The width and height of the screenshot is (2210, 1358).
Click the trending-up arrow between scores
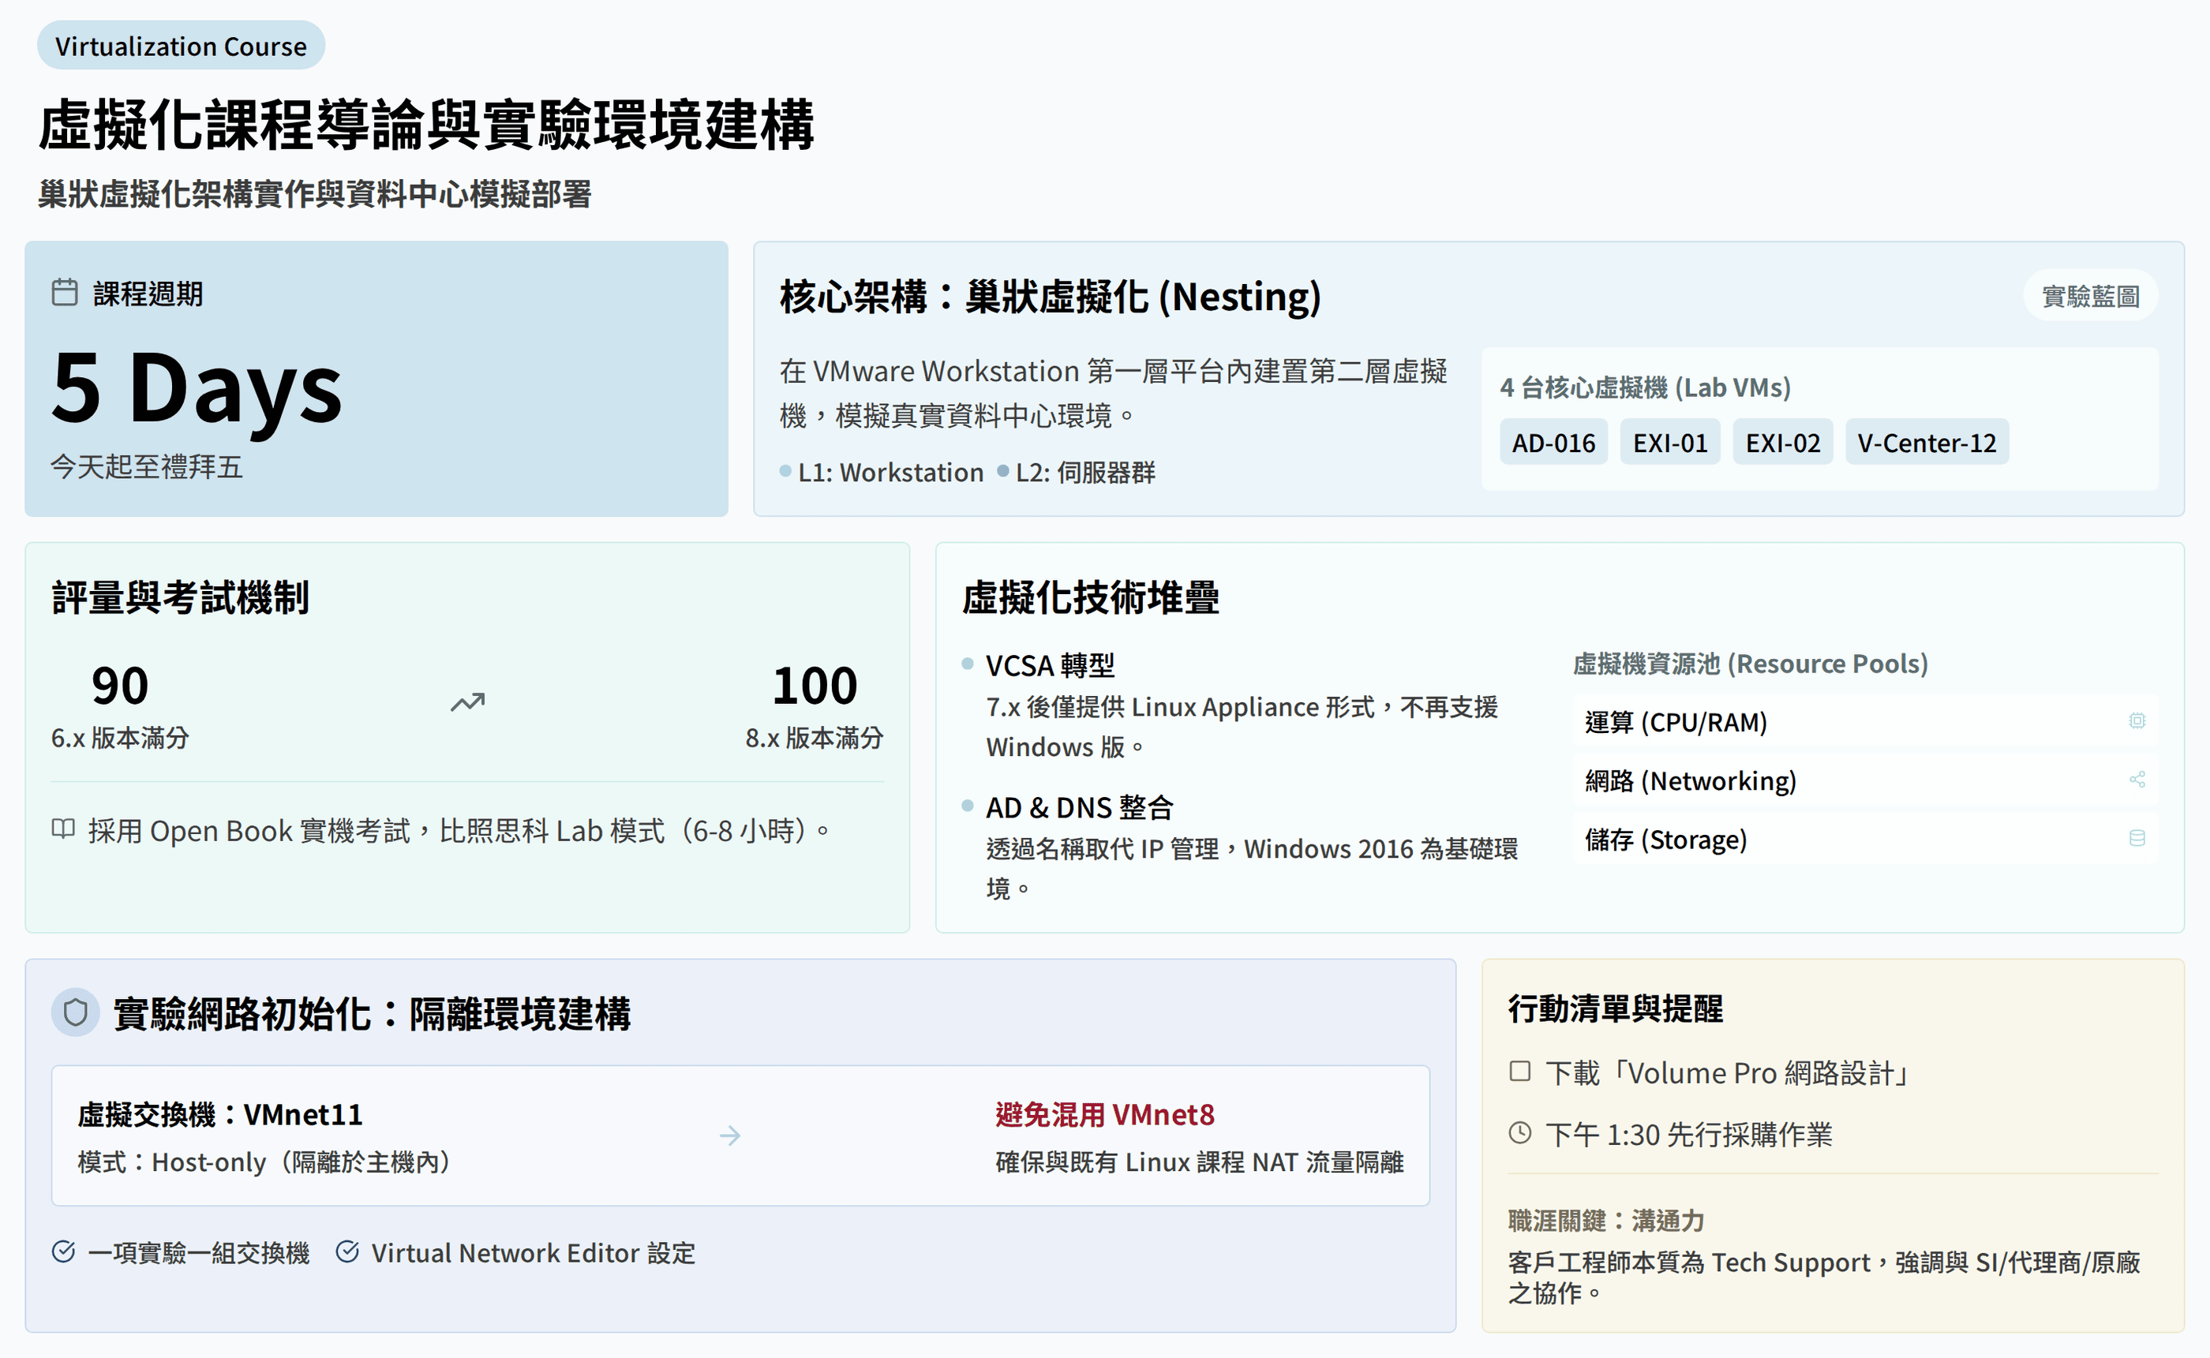click(467, 702)
